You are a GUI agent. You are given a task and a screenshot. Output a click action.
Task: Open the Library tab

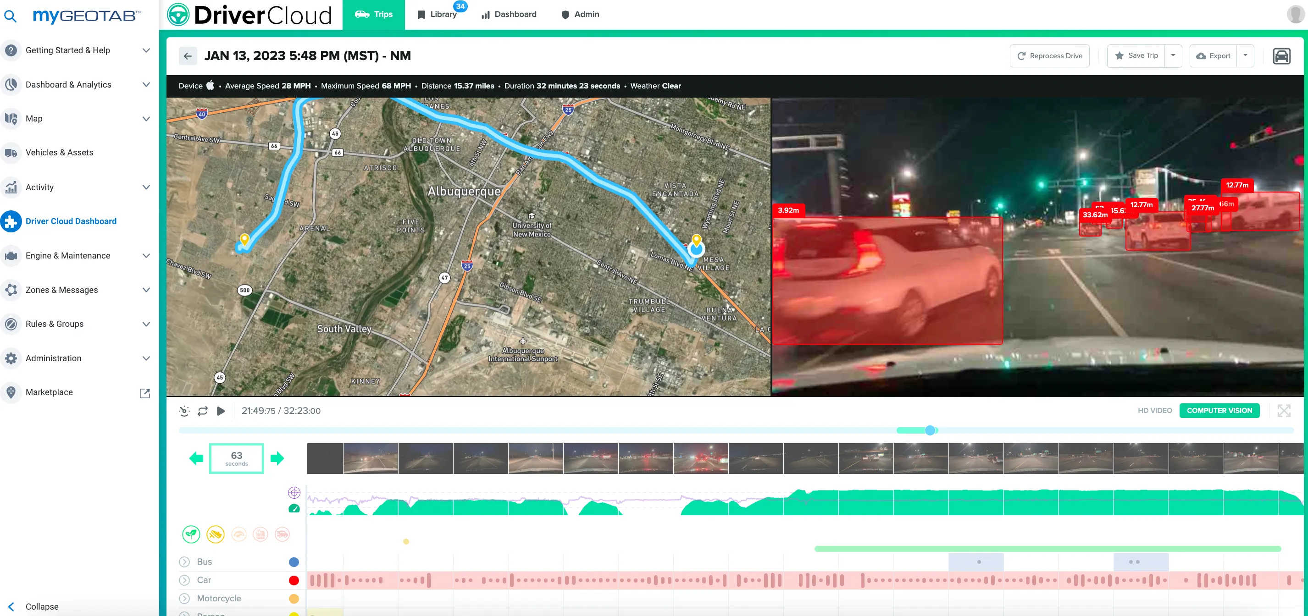437,14
